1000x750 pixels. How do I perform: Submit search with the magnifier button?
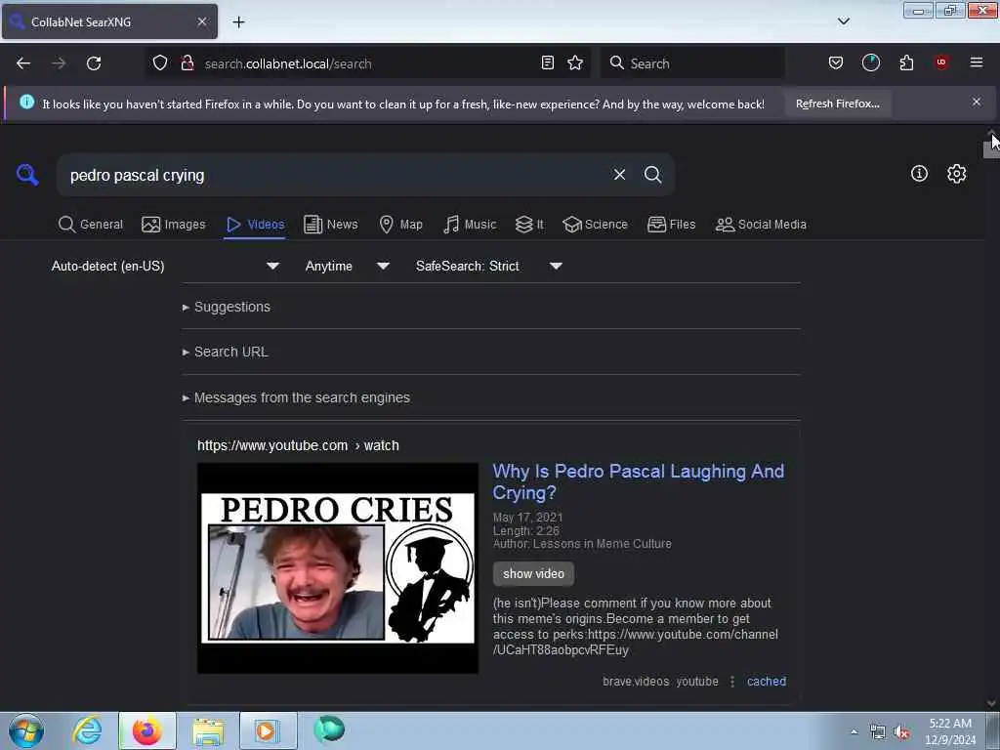pyautogui.click(x=652, y=174)
